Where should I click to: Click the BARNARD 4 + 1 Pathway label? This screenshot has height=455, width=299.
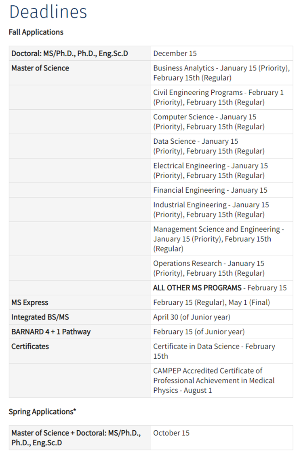[x=51, y=332]
